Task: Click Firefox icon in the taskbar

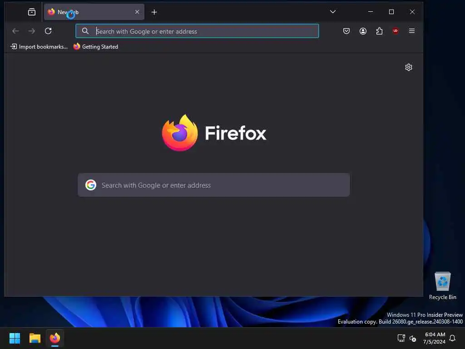Action: [55, 338]
